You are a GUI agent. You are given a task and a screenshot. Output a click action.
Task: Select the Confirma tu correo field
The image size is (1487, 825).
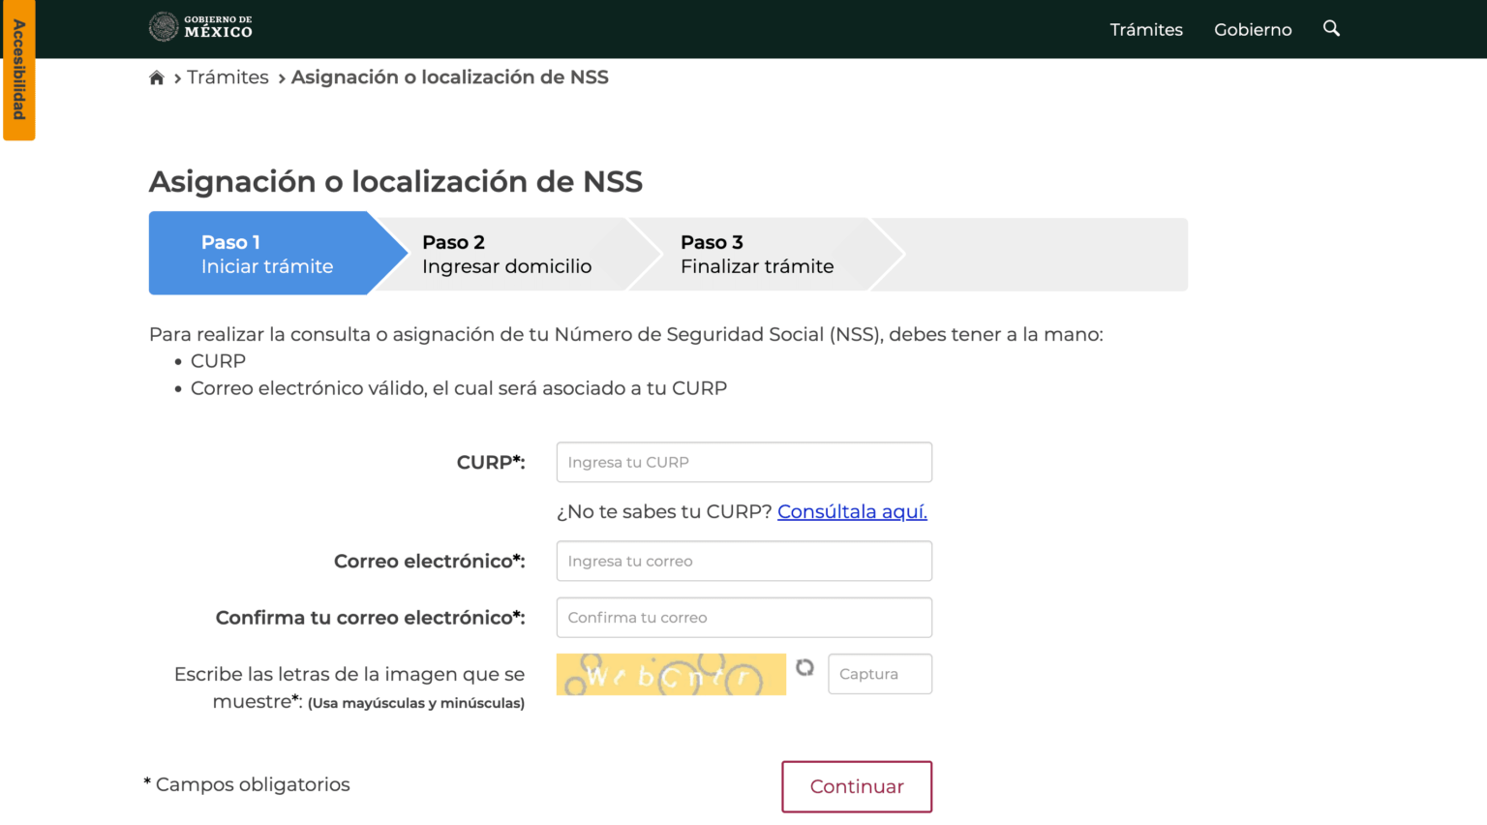click(743, 617)
